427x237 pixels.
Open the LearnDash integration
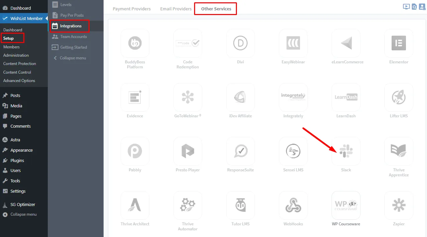coord(346,97)
